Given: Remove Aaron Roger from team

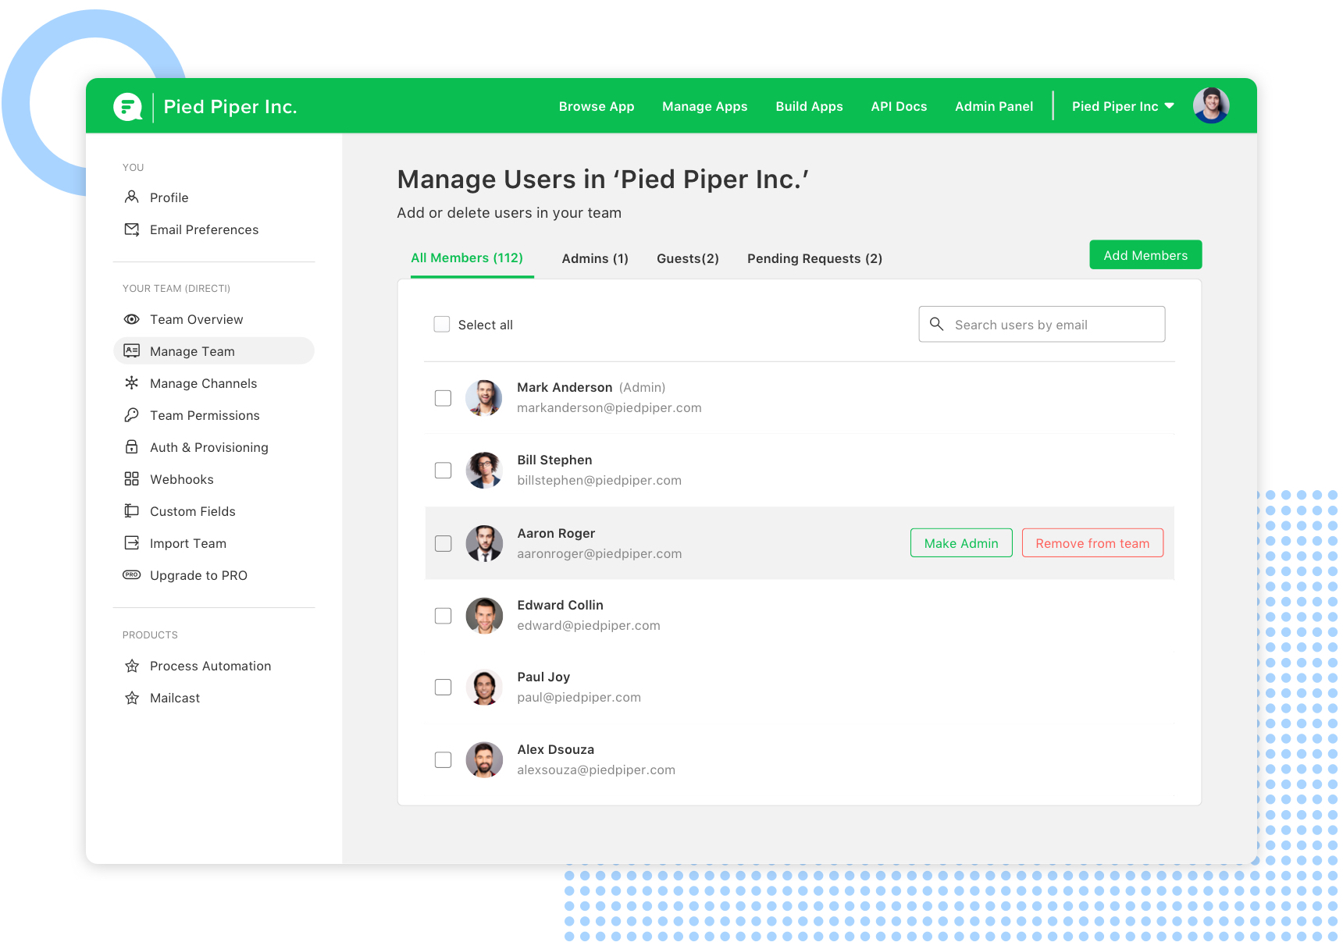Looking at the screenshot, I should pos(1092,543).
